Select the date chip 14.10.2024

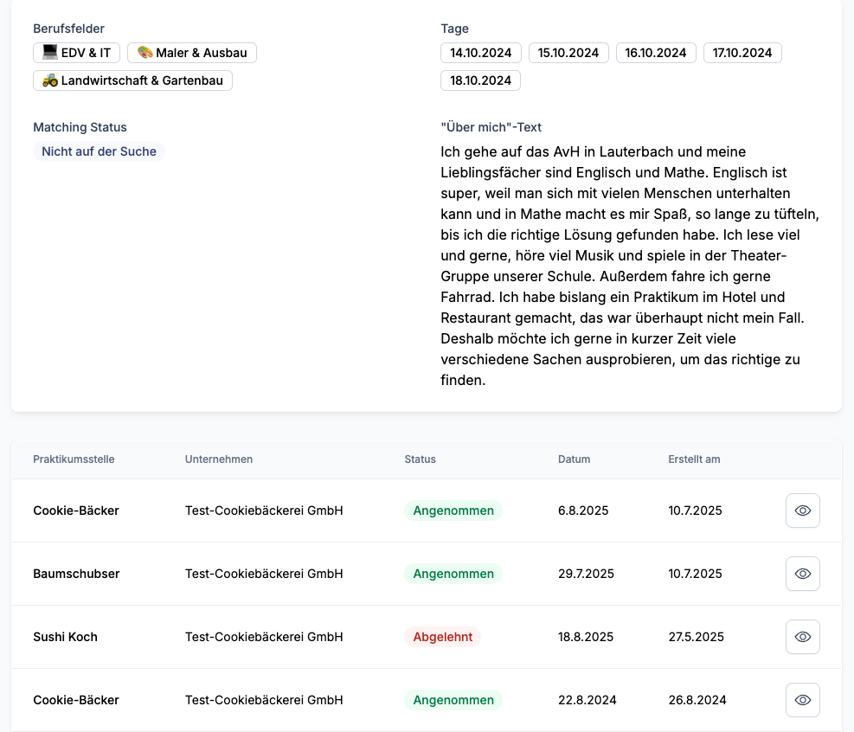[481, 53]
